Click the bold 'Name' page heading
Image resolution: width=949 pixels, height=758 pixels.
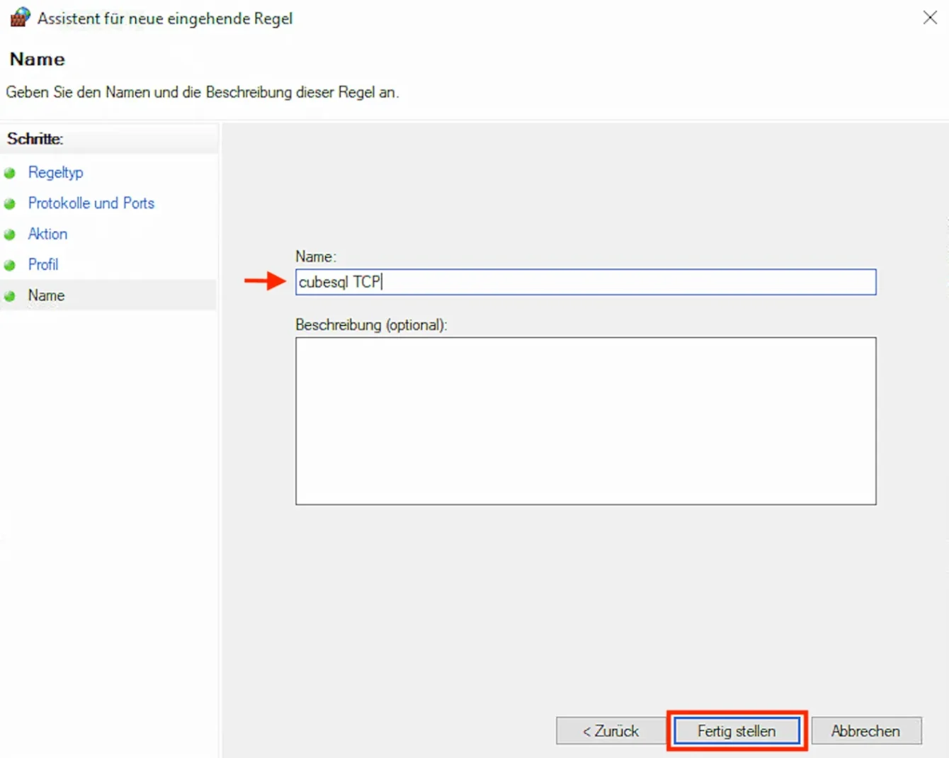point(37,59)
